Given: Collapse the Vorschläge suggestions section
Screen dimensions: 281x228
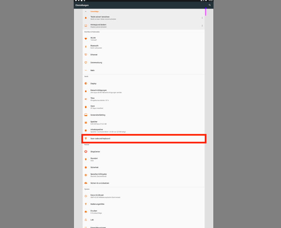Looking at the screenshot, I should pyautogui.click(x=86, y=11).
